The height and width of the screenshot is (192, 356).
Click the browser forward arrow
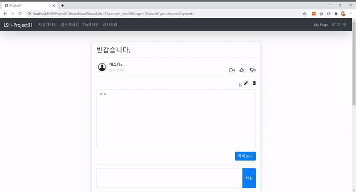12,14
